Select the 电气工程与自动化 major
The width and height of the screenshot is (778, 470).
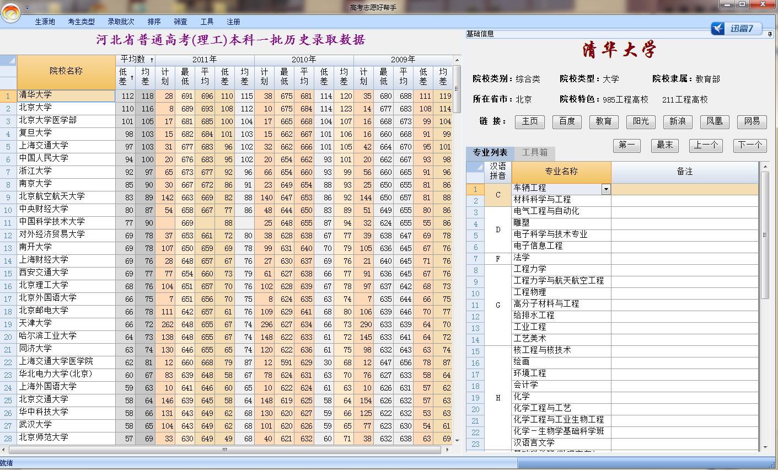coord(561,211)
